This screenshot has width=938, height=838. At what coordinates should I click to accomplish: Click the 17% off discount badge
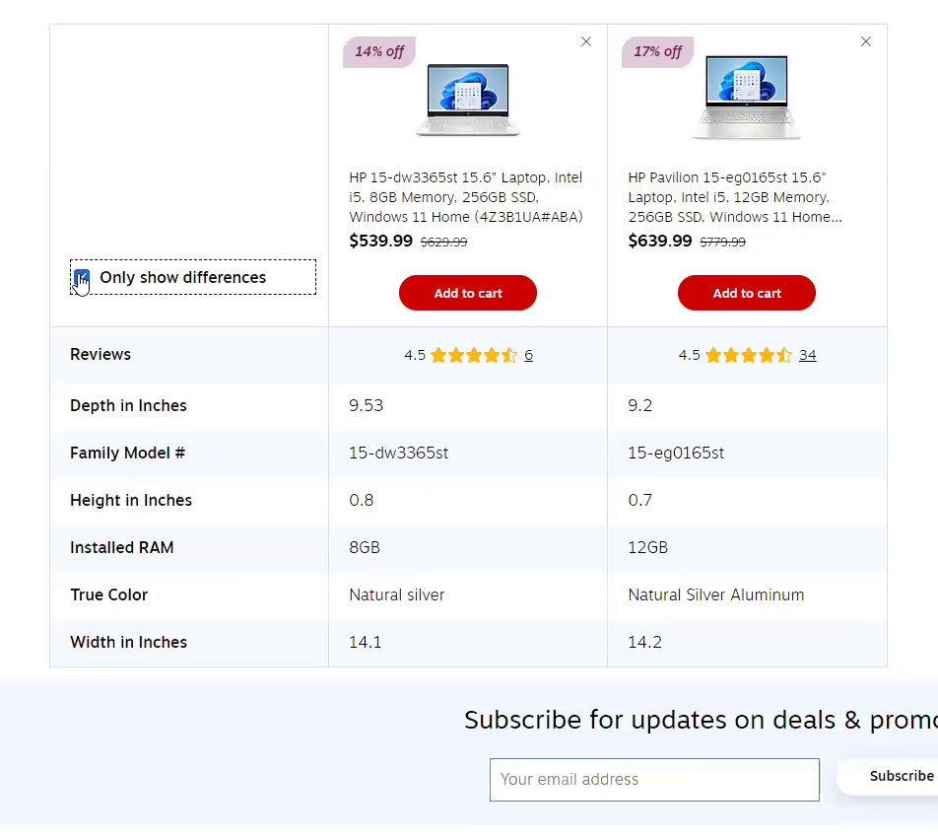click(658, 52)
